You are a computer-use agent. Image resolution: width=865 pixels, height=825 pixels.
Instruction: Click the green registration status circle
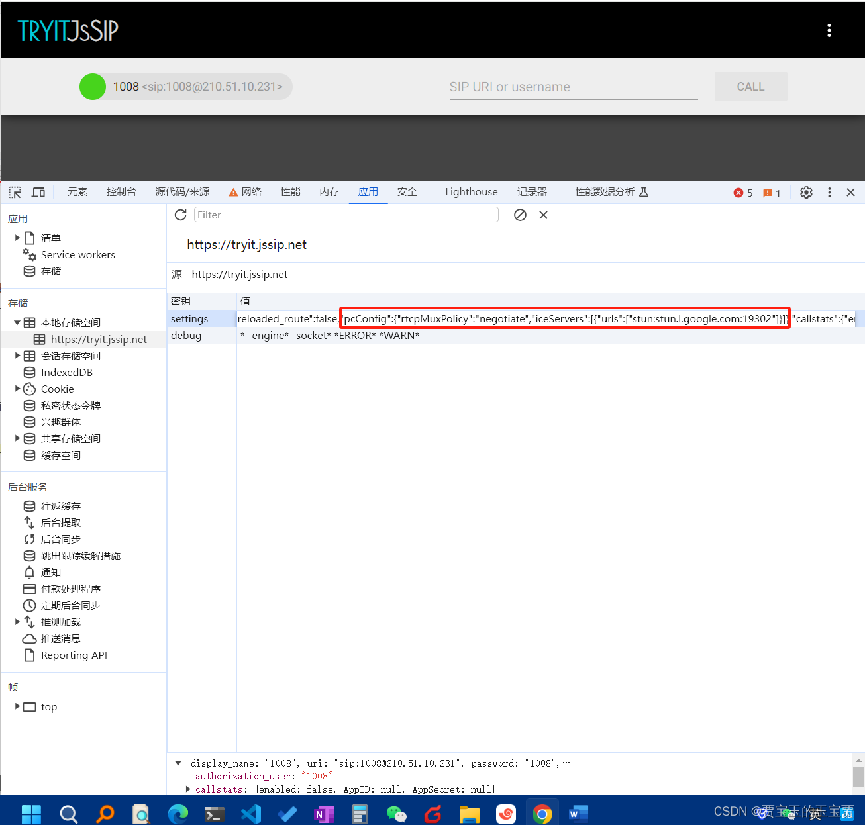pos(93,87)
